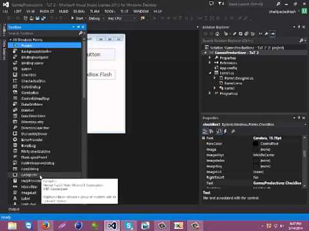This screenshot has width=309, height=231.
Task: Open the BUILD menu
Action: 64,12
